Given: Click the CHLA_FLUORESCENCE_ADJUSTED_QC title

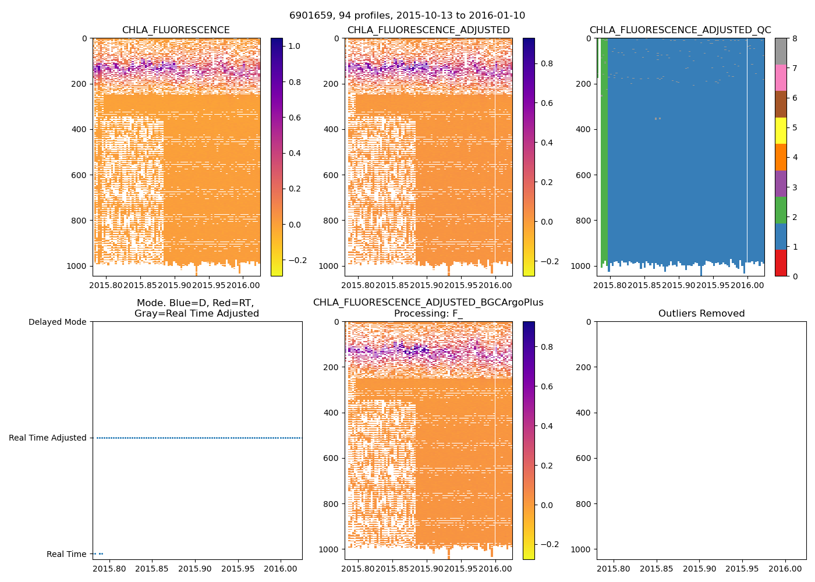Looking at the screenshot, I should (680, 30).
